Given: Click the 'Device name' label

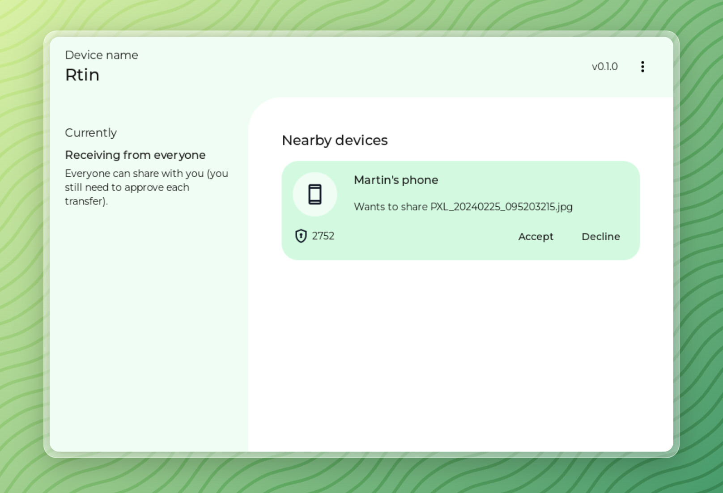Looking at the screenshot, I should pos(102,55).
